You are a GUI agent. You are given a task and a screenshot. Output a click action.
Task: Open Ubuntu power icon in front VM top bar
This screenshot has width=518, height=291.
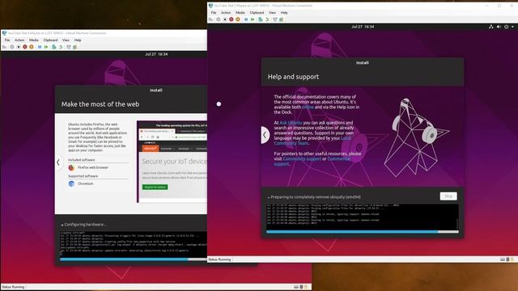506,27
